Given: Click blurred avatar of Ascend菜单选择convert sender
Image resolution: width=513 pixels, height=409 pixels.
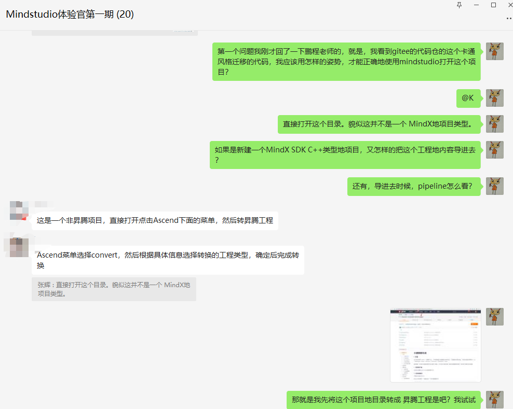Looking at the screenshot, I should (x=19, y=248).
